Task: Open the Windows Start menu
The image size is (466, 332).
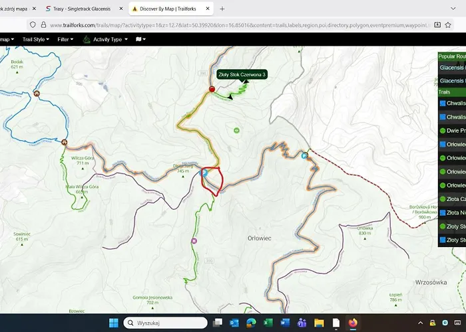Action: pyautogui.click(x=113, y=323)
